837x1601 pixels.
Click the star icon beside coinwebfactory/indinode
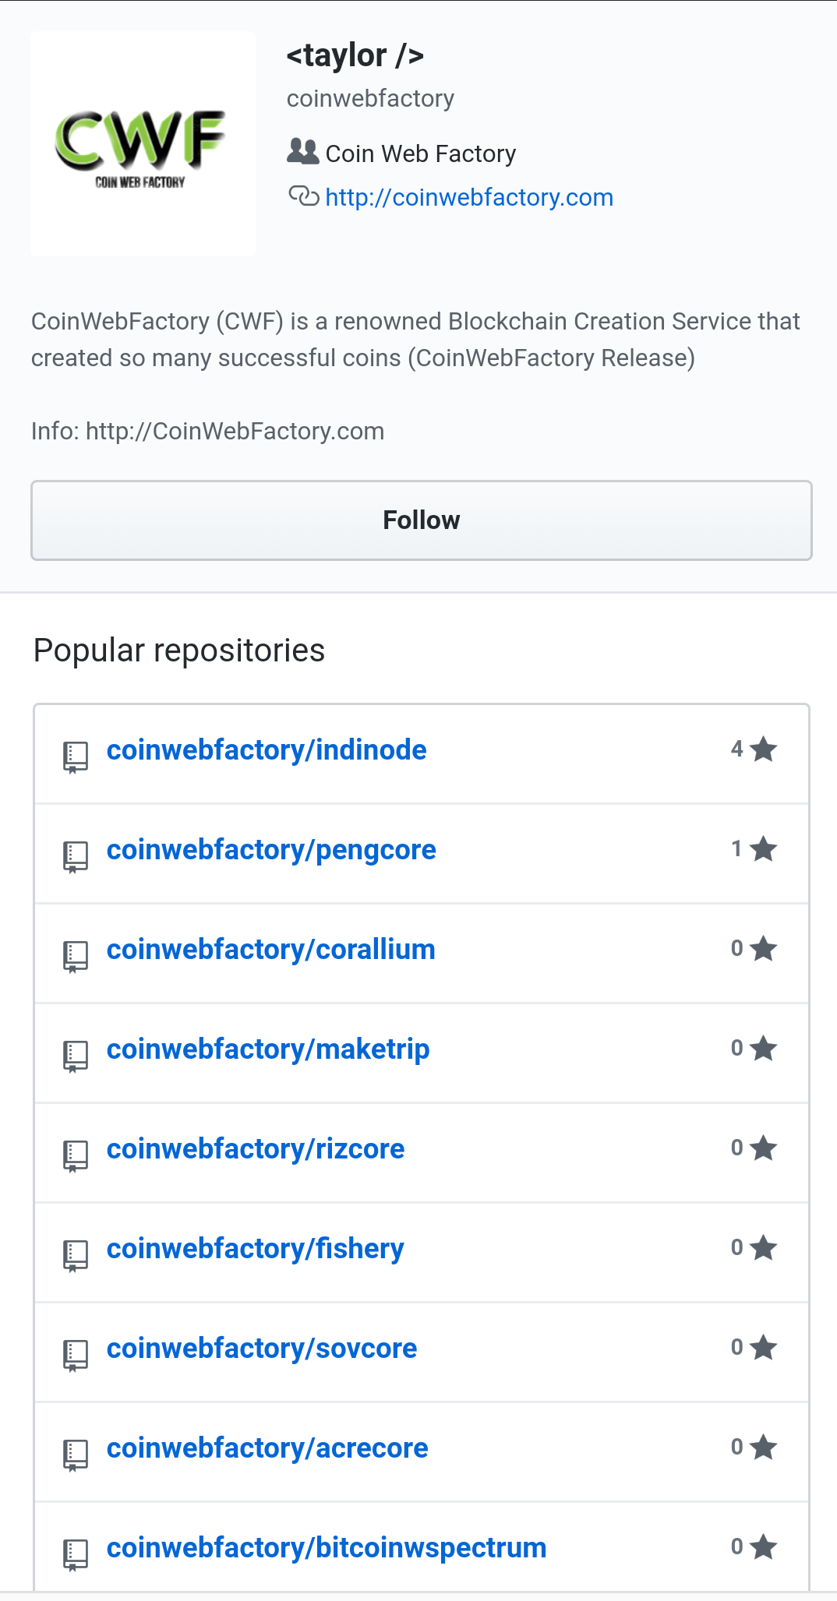762,749
